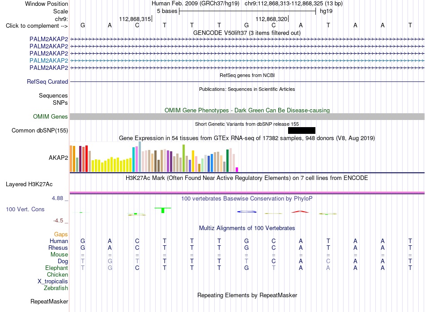Click the Window Position label
The width and height of the screenshot is (425, 312).
(x=47, y=4)
